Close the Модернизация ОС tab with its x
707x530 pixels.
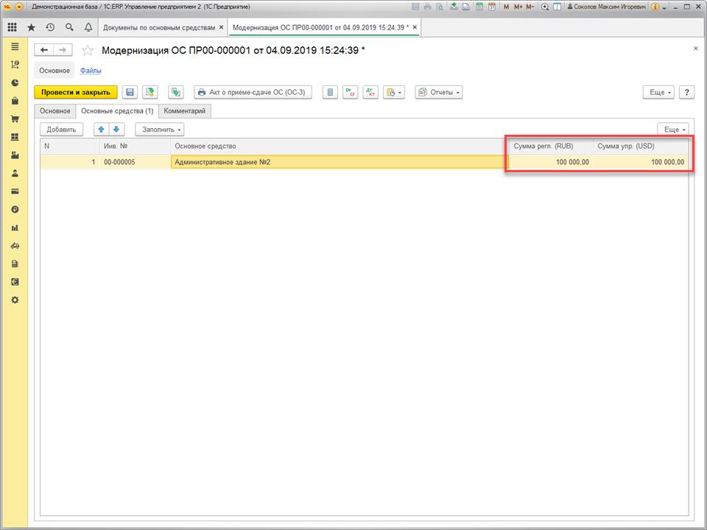click(415, 27)
